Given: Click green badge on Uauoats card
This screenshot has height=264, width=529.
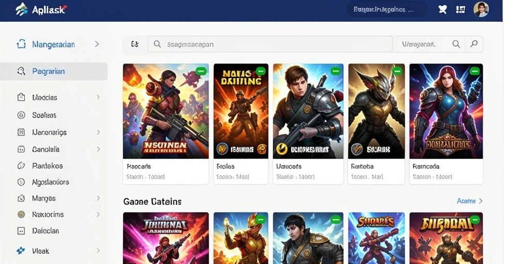Looking at the screenshot, I should 335,71.
